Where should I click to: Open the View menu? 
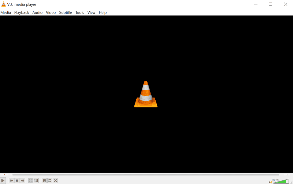point(91,12)
